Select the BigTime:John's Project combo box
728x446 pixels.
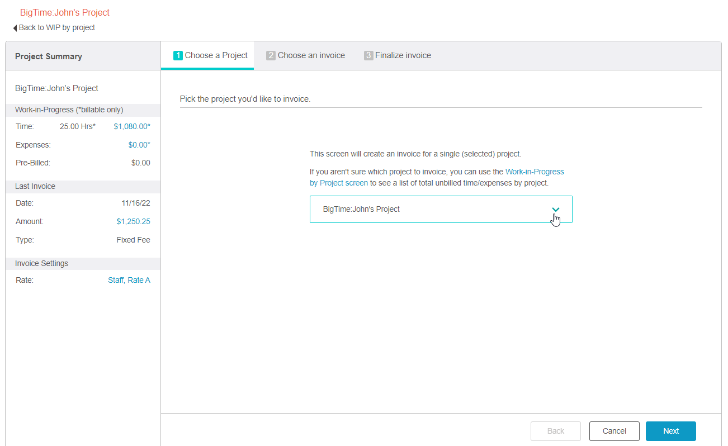(441, 209)
